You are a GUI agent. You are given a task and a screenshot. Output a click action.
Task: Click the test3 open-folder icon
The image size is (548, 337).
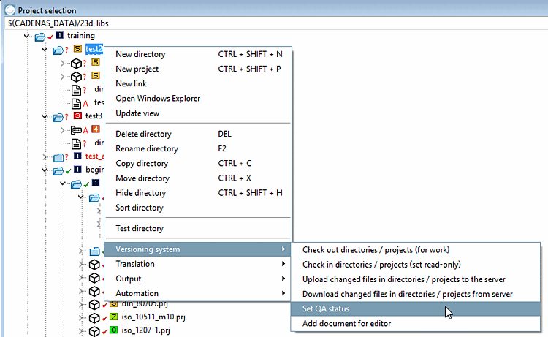tap(58, 117)
